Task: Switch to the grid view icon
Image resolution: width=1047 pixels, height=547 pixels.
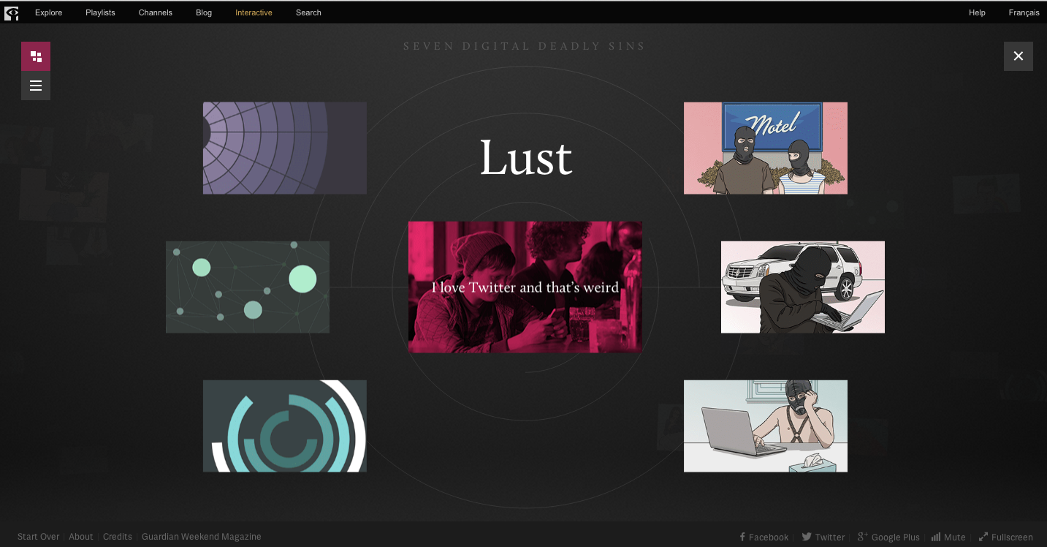Action: (x=36, y=56)
